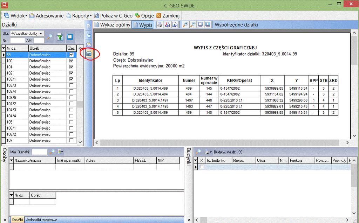Viewport: 359px width, 223px height.
Task: Click the zoom in magnifier icon
Action: [x=185, y=25]
